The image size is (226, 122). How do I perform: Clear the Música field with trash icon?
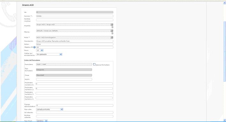point(112,33)
